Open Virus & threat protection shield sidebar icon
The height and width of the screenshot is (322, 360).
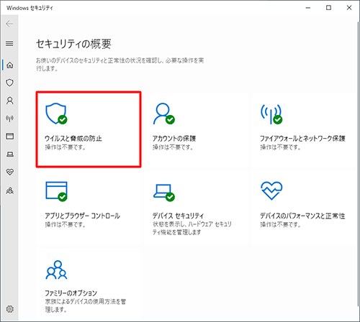tap(9, 83)
